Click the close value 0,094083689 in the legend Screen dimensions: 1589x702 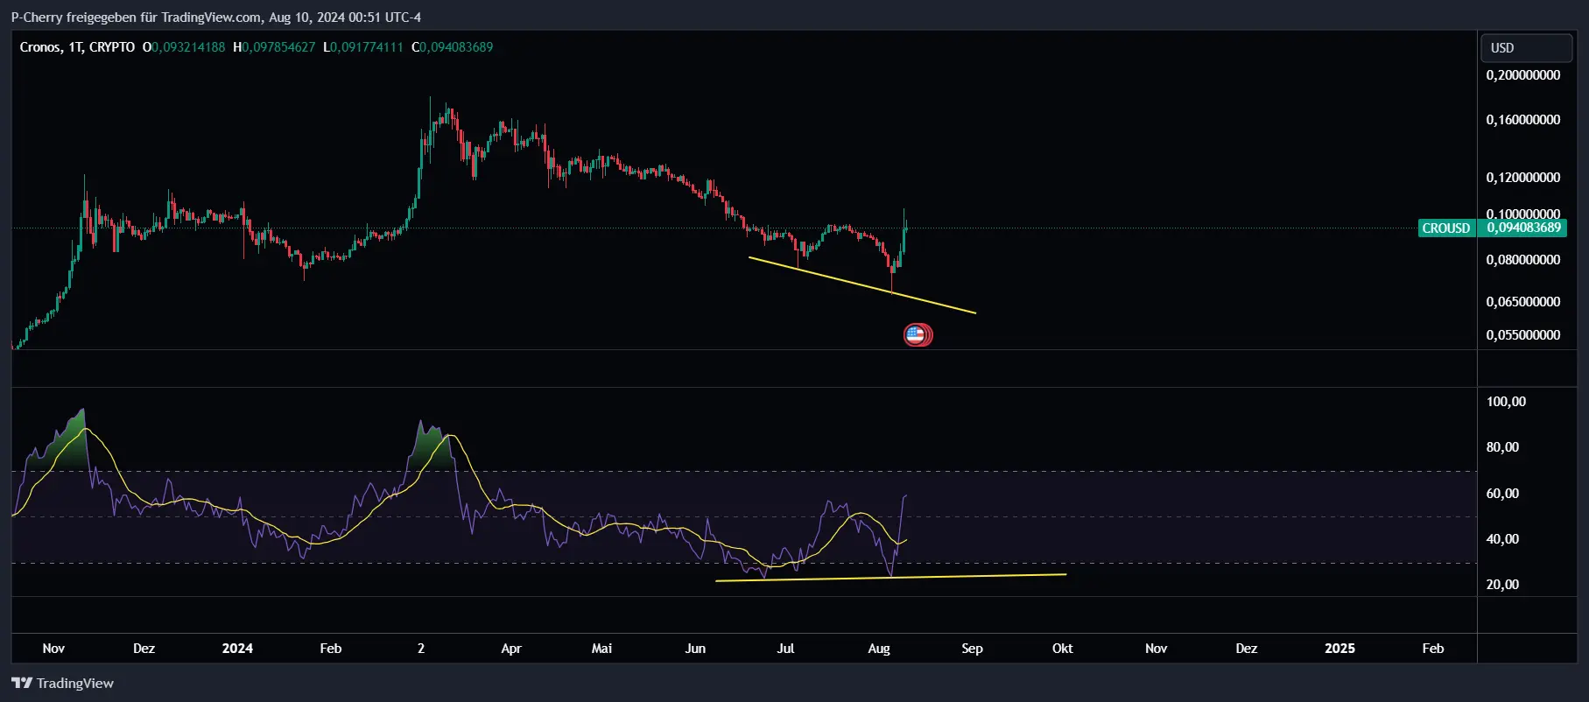click(456, 47)
